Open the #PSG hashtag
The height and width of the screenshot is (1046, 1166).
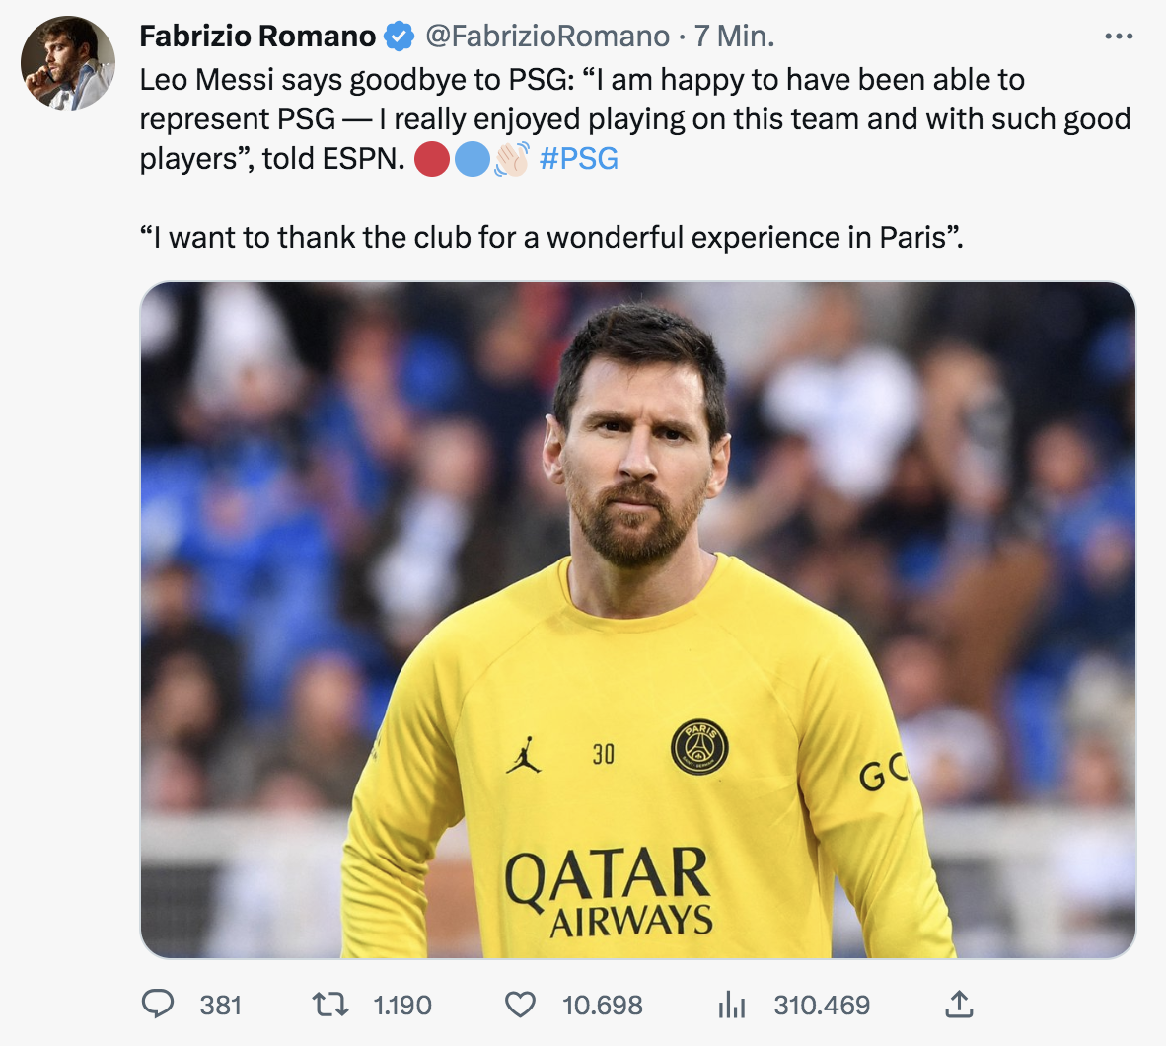pyautogui.click(x=579, y=158)
